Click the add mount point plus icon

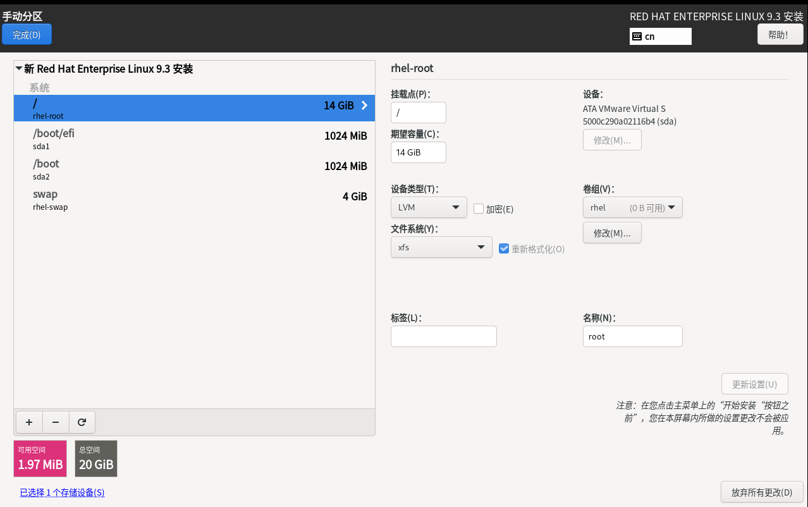[x=29, y=422]
